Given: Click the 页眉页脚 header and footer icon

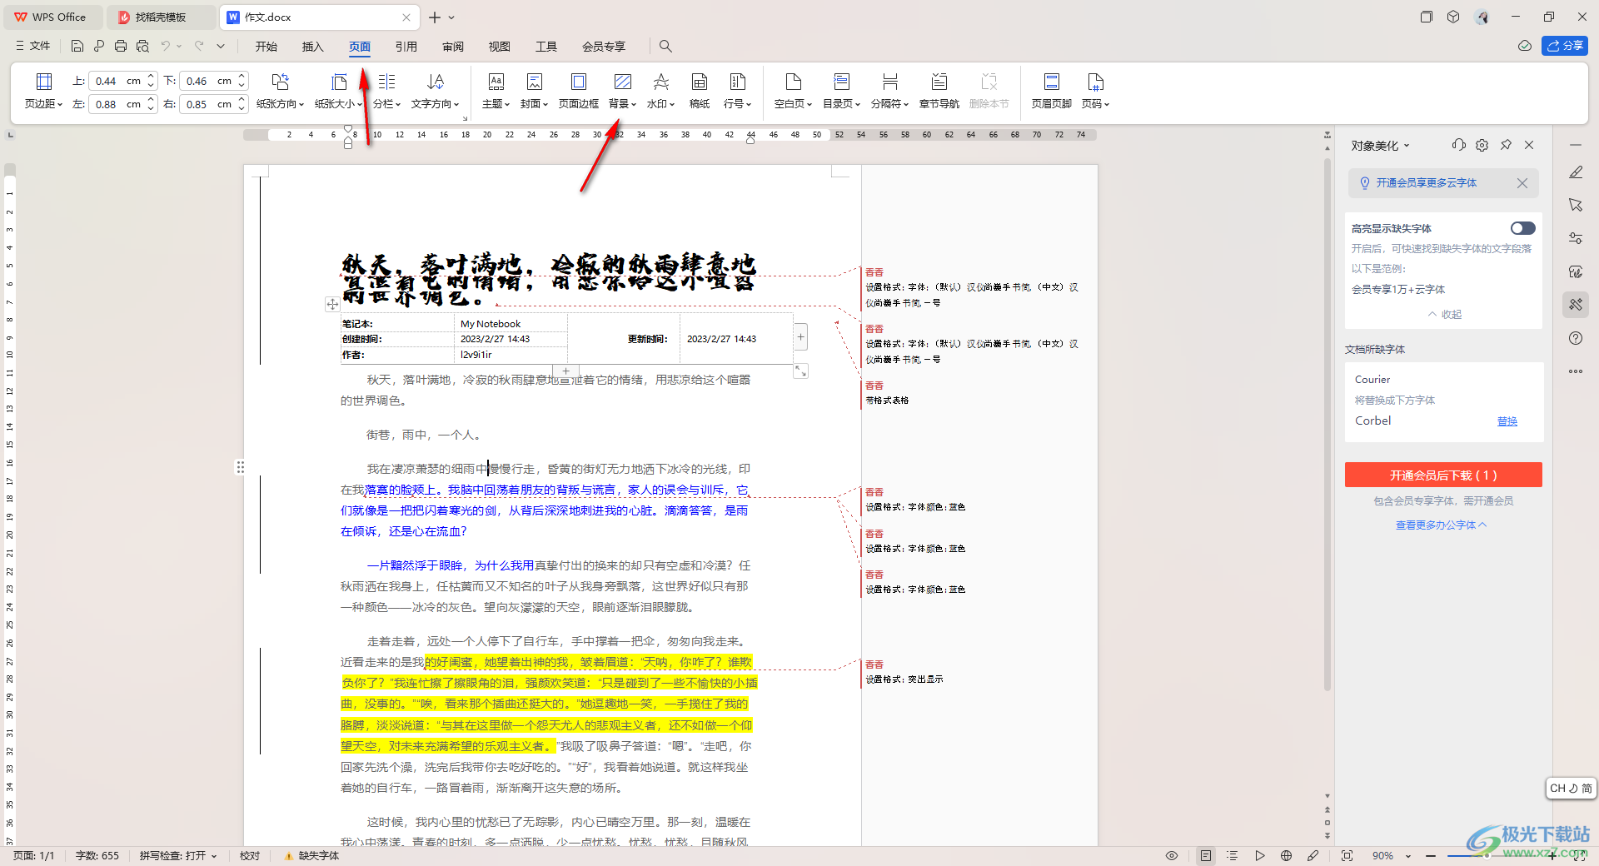Looking at the screenshot, I should coord(1051,82).
